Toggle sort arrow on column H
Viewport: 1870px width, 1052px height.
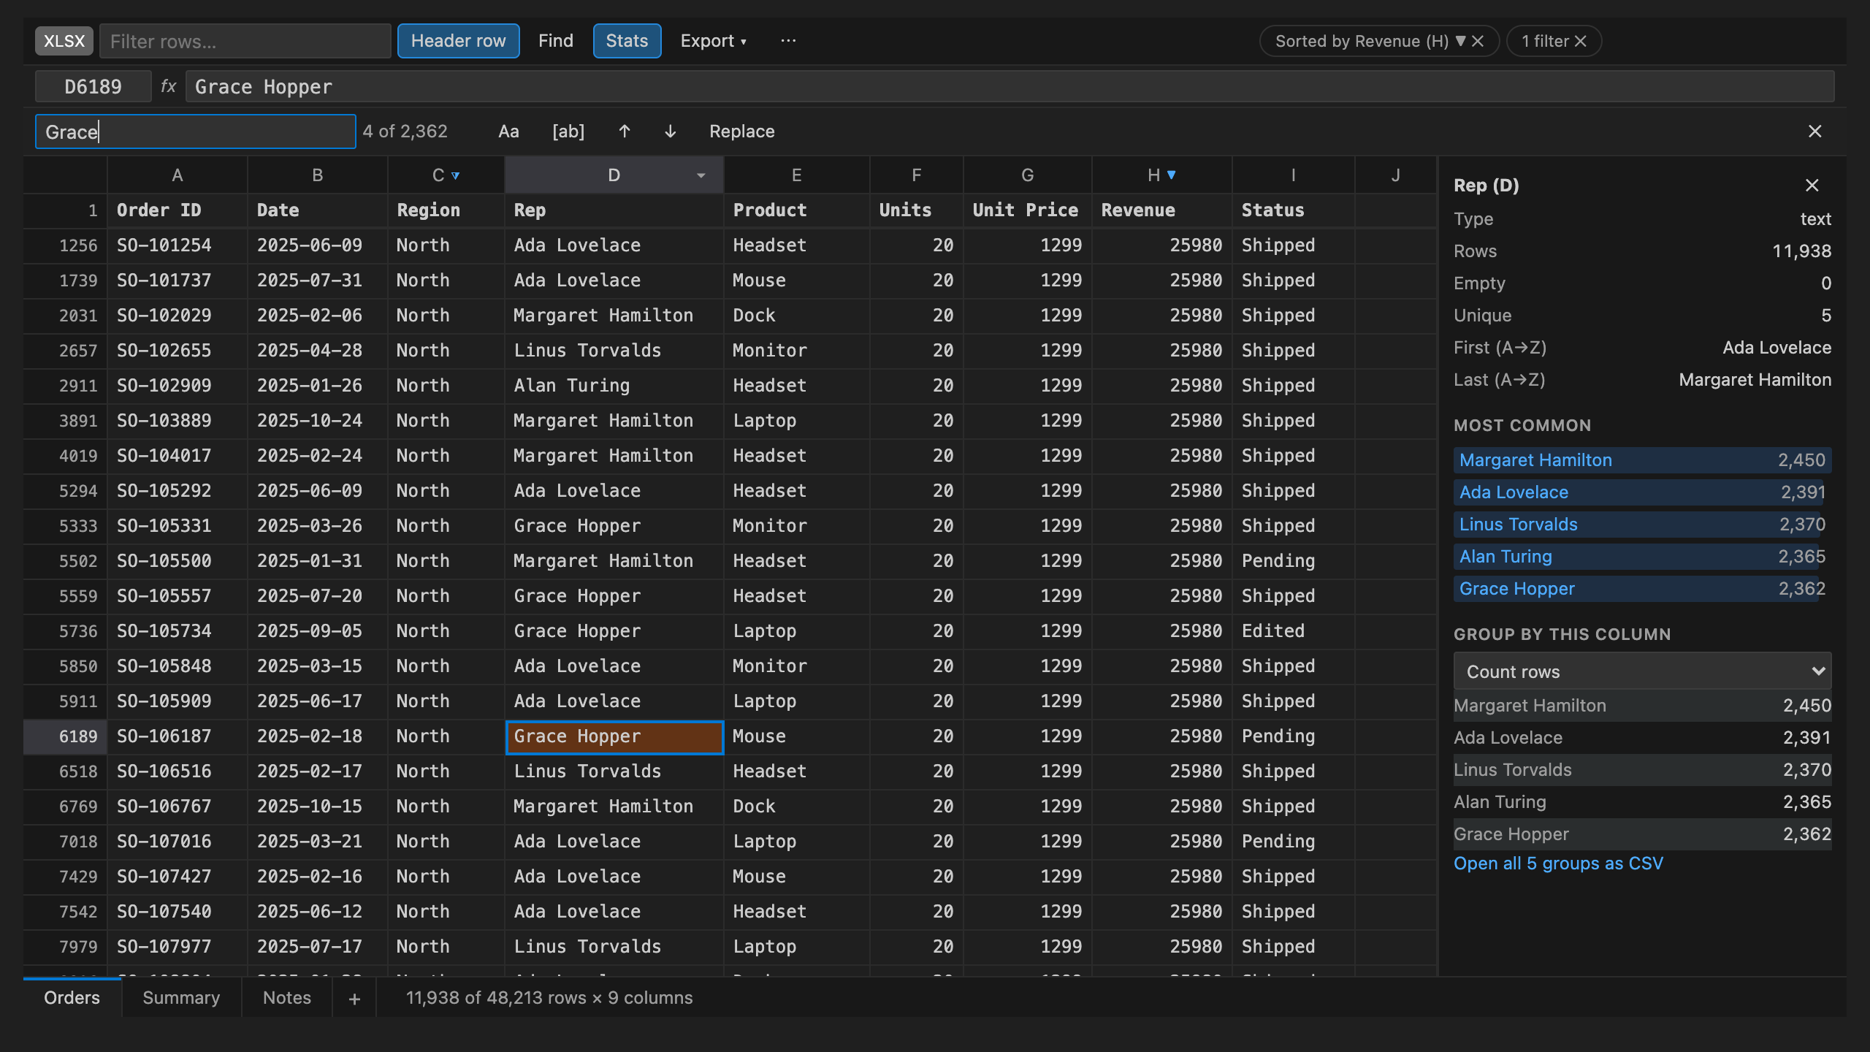pos(1172,175)
